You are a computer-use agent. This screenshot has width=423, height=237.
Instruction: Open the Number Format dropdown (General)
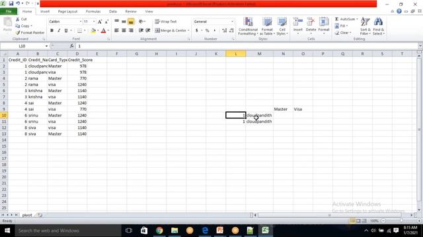[x=232, y=22]
